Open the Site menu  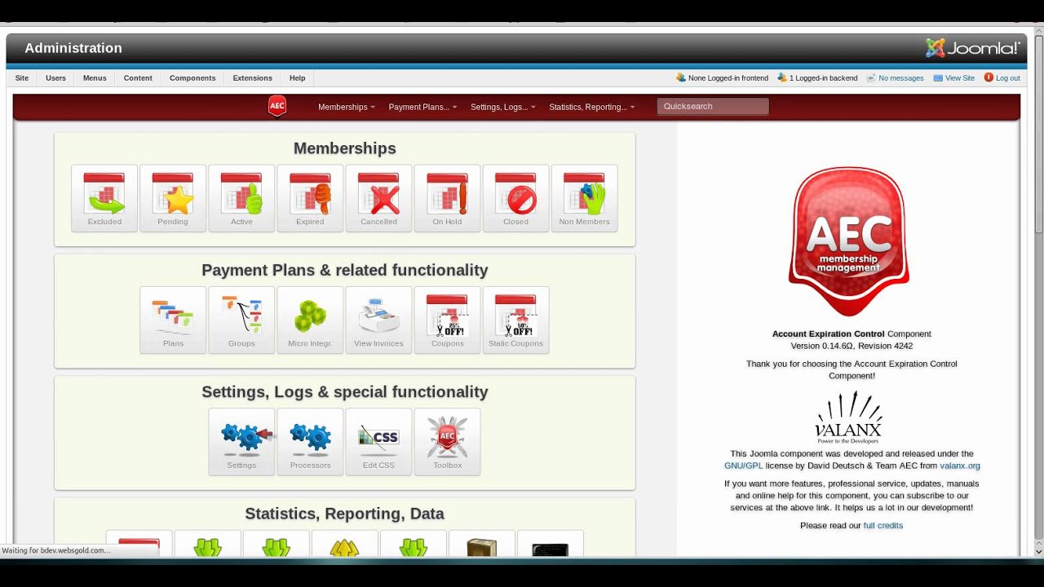22,78
